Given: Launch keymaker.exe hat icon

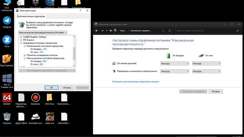Looking at the screenshot, I should click(35, 118).
